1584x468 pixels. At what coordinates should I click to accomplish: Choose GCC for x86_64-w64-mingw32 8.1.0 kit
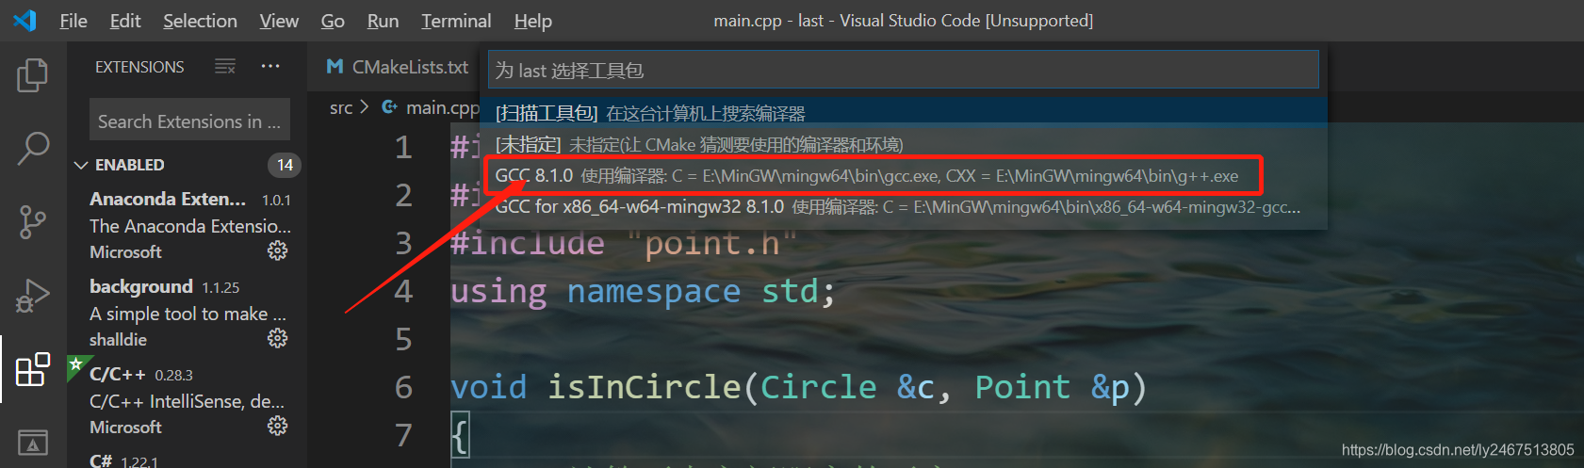[x=904, y=206]
